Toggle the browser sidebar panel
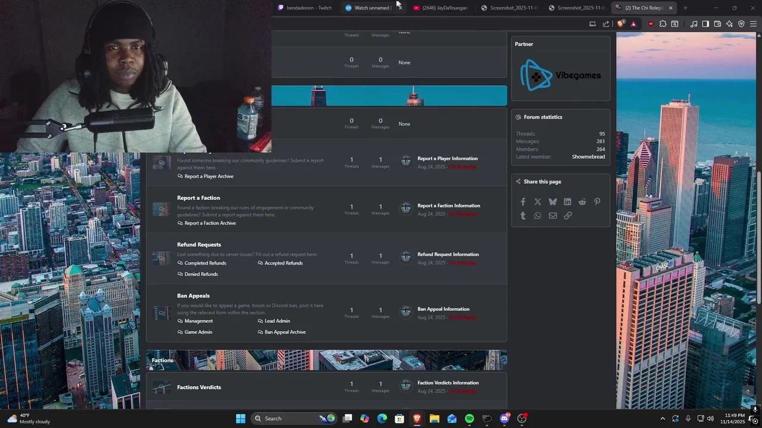The image size is (762, 428). [705, 24]
